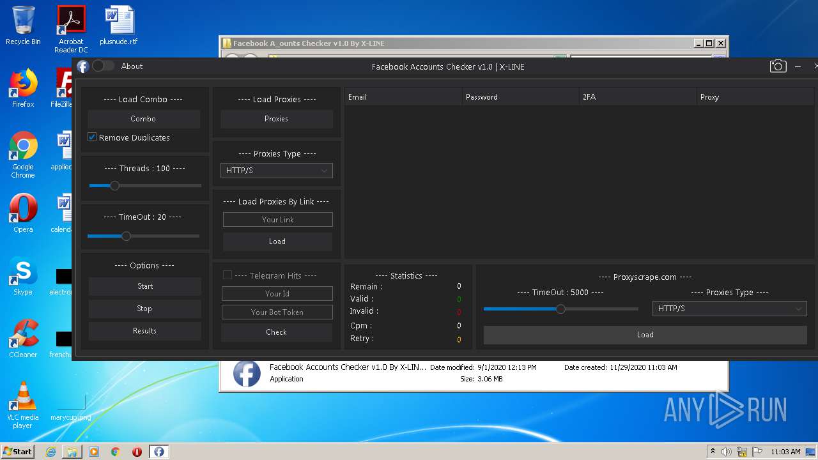
Task: Click the Windows Start button
Action: coord(18,451)
